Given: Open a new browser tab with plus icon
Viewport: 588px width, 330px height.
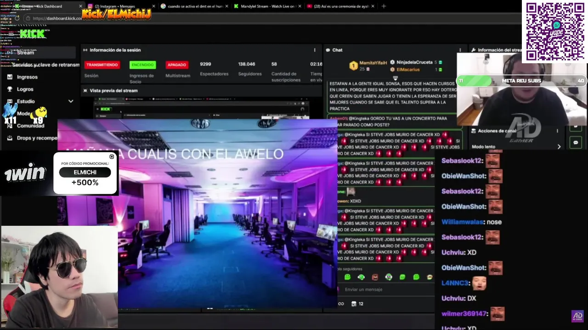Looking at the screenshot, I should tap(384, 6).
